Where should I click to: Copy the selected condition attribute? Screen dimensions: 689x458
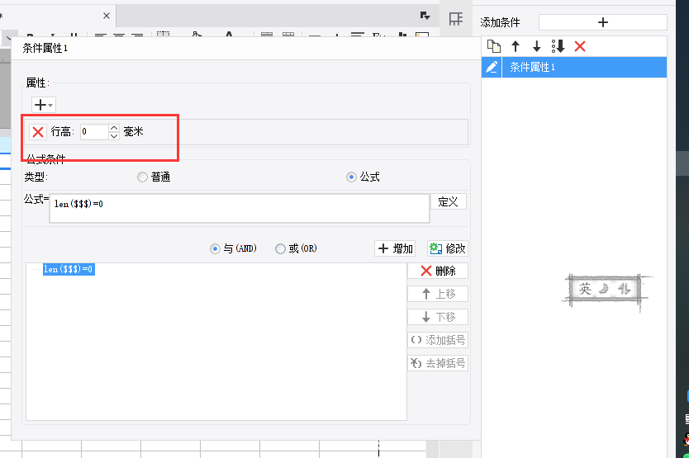coord(494,46)
